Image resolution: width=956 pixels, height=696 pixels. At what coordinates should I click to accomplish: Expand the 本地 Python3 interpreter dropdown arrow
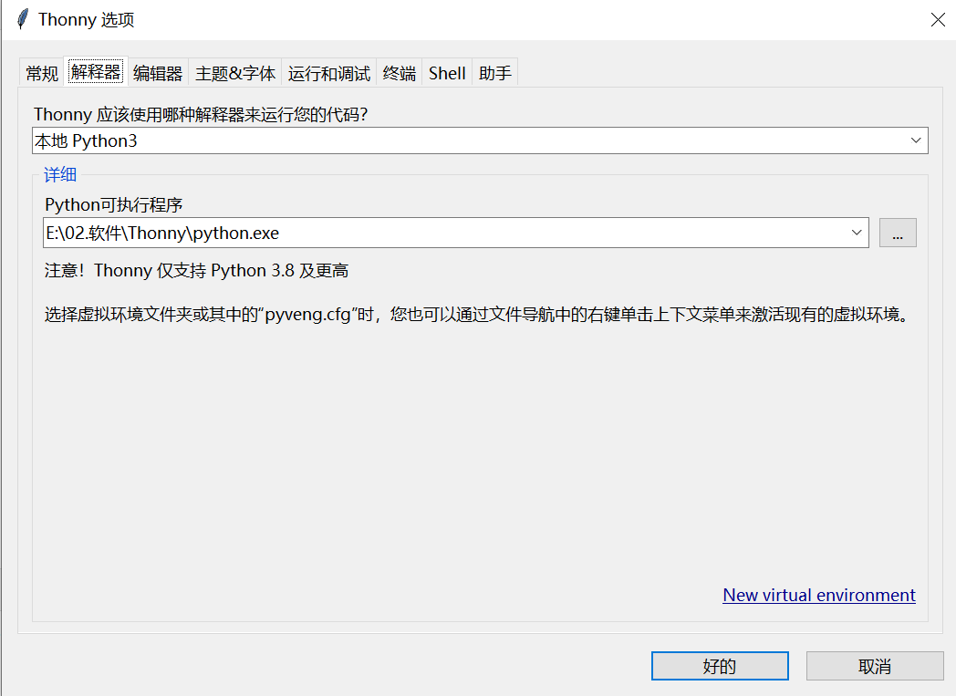tap(916, 140)
